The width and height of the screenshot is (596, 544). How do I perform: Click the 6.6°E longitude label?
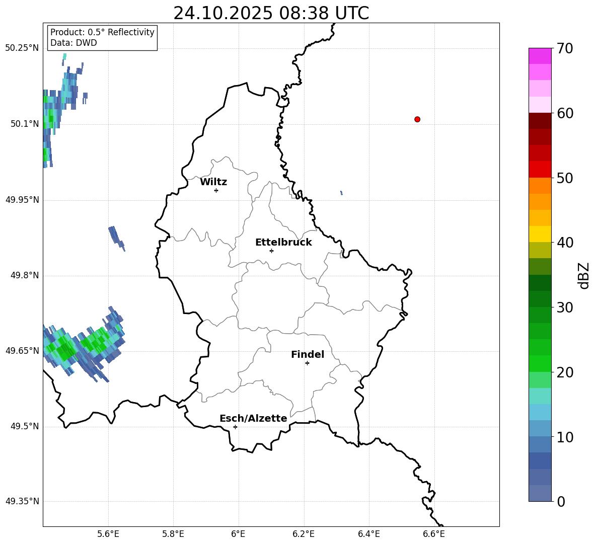[434, 534]
